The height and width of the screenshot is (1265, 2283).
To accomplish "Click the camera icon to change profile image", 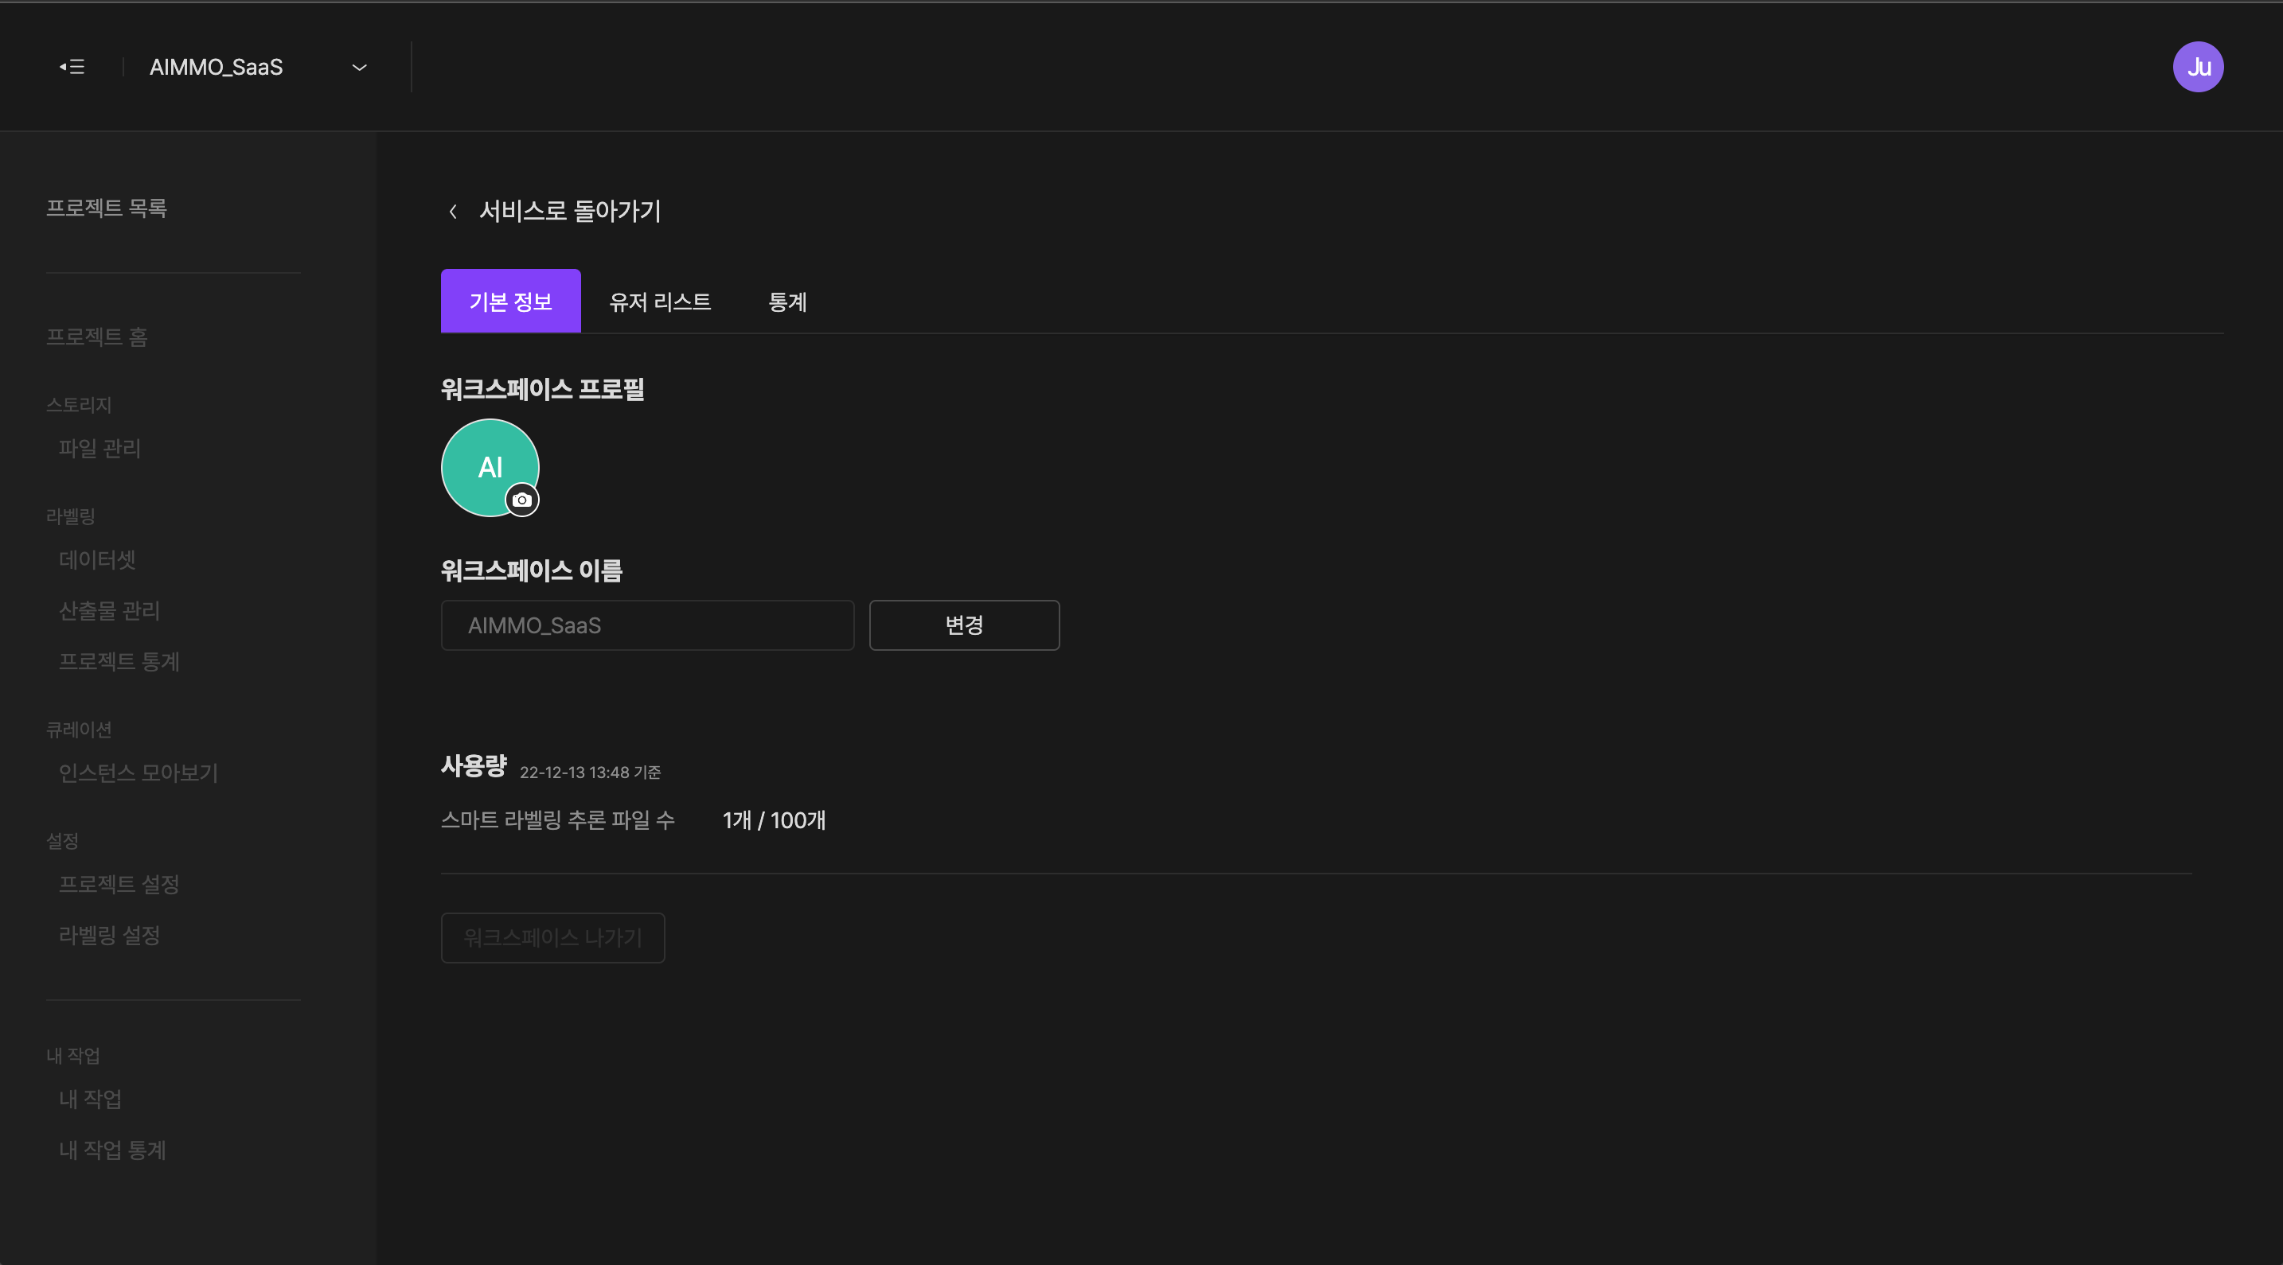I will pyautogui.click(x=522, y=500).
